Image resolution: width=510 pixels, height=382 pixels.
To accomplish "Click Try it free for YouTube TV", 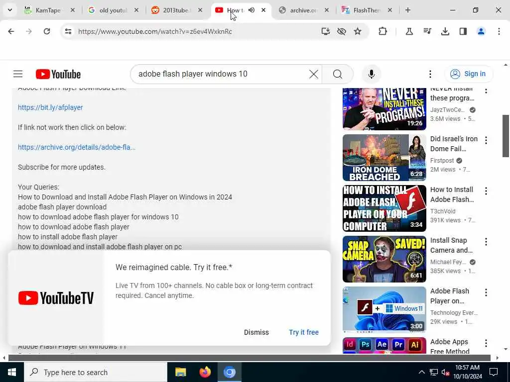I will 304,332.
